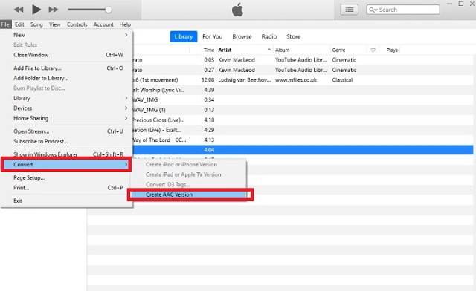Viewport: 476px width, 291px height.
Task: Switch to the Browse tab
Action: (x=242, y=36)
